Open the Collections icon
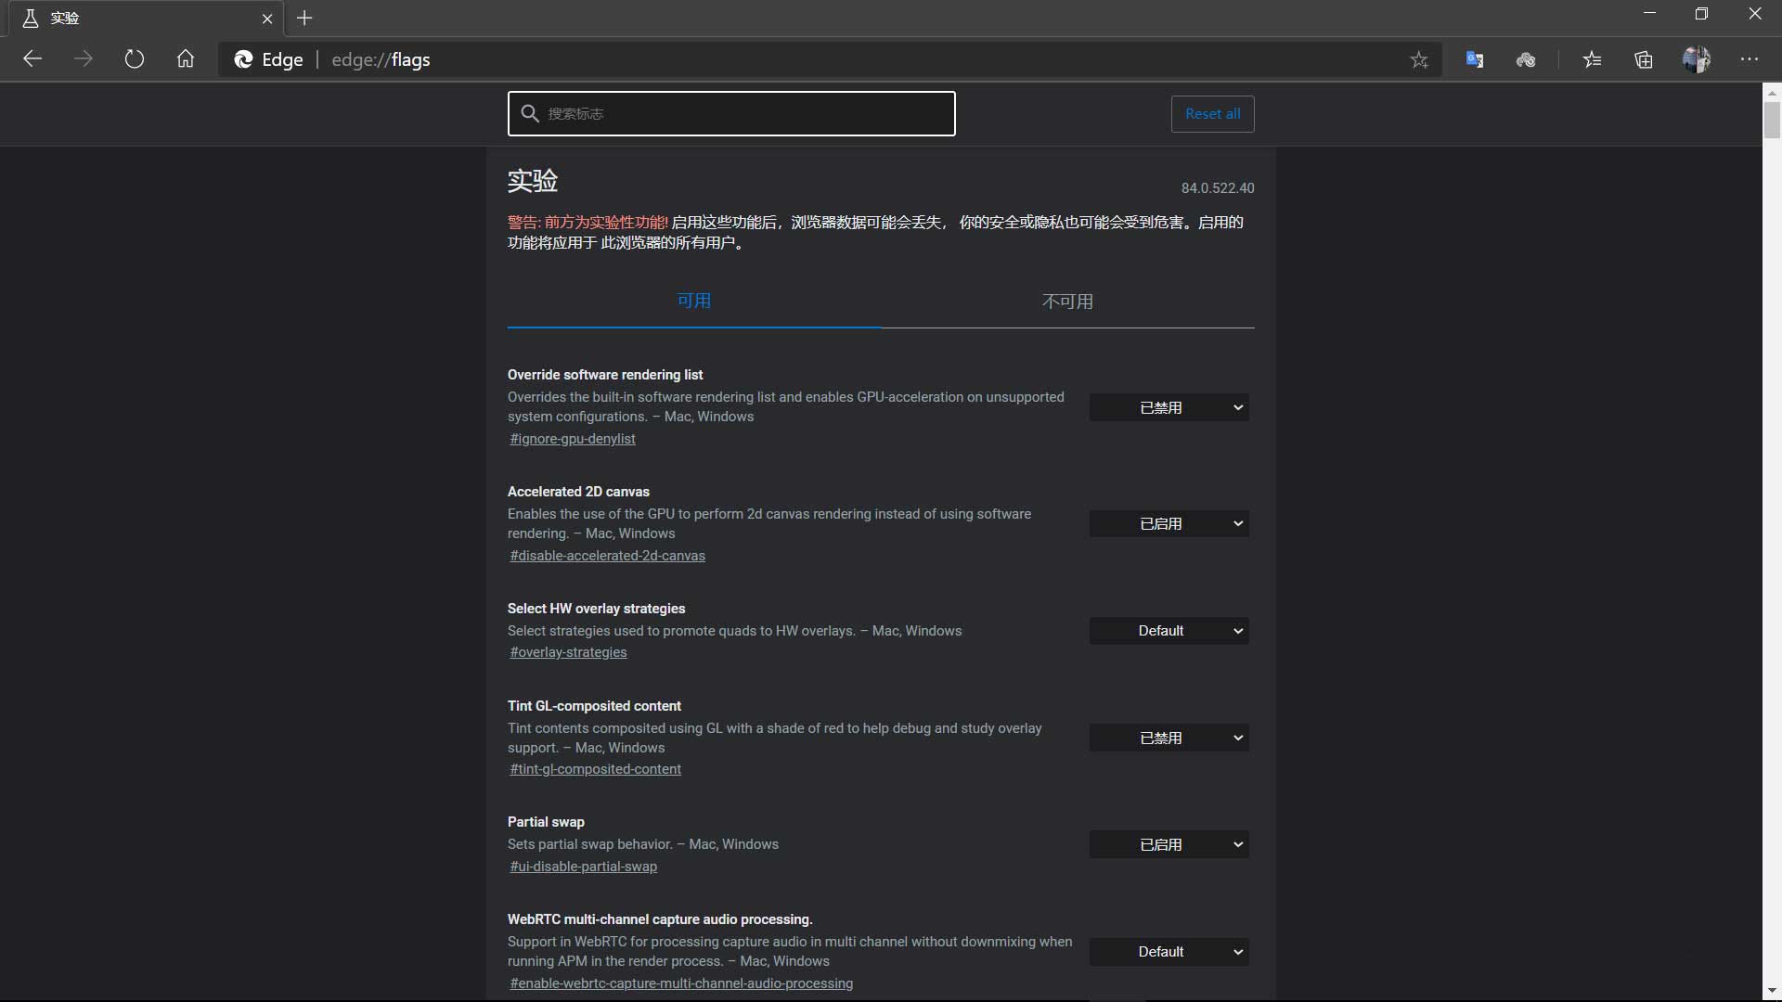Image resolution: width=1782 pixels, height=1002 pixels. 1644,59
